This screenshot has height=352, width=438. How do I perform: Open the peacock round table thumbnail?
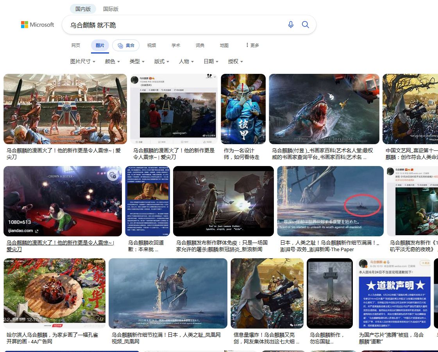click(x=54, y=293)
